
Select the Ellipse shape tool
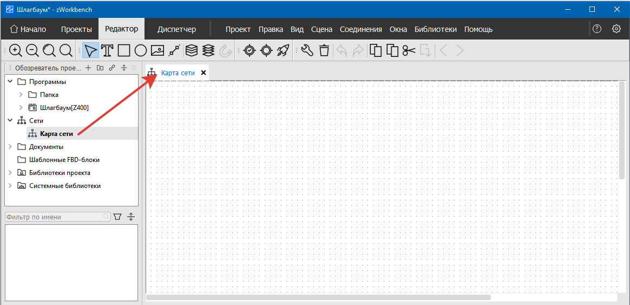141,50
